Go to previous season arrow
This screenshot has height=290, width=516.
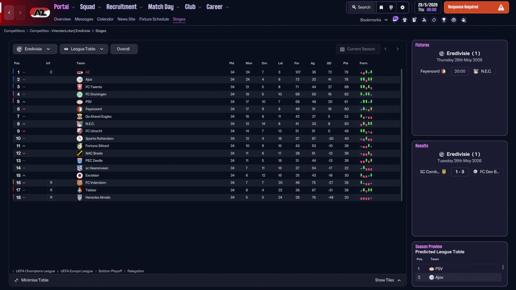click(x=386, y=49)
